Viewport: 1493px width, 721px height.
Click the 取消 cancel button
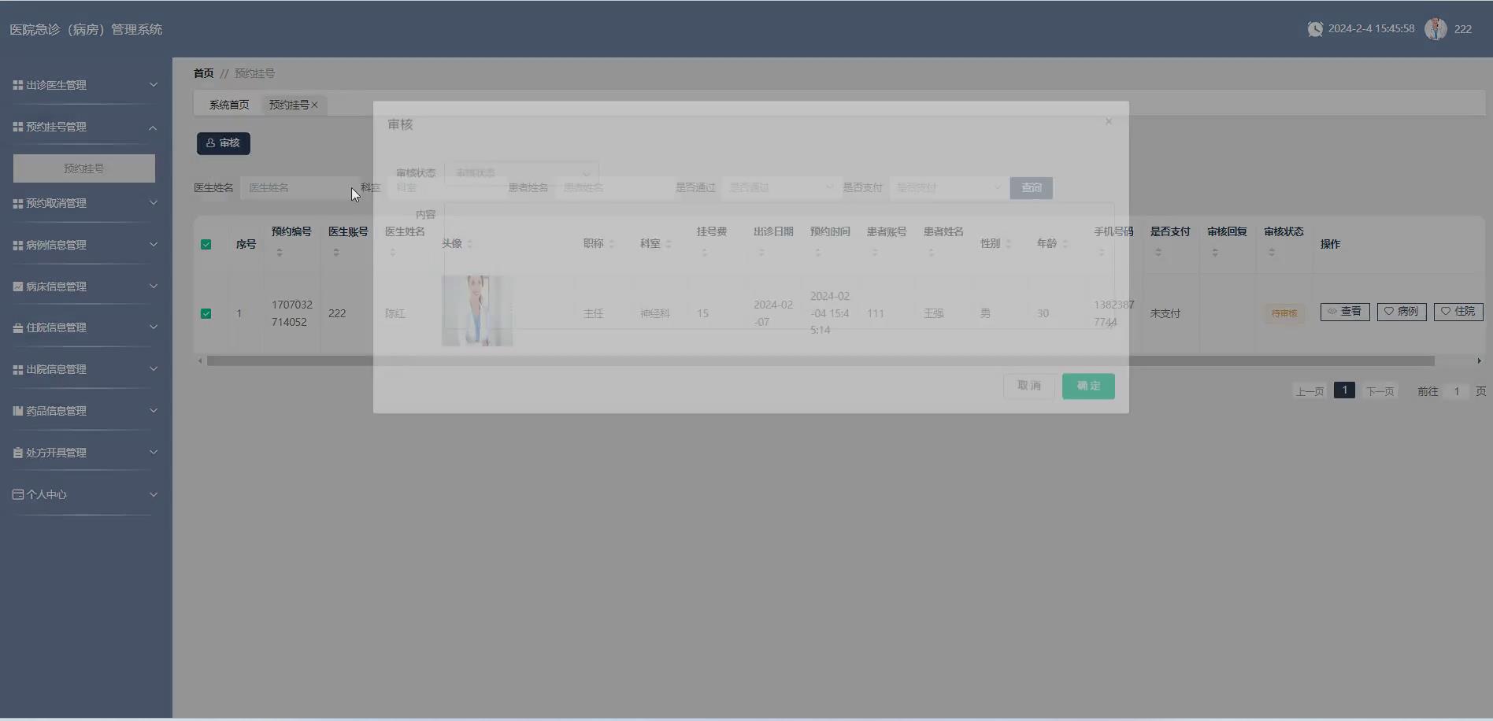(1029, 386)
